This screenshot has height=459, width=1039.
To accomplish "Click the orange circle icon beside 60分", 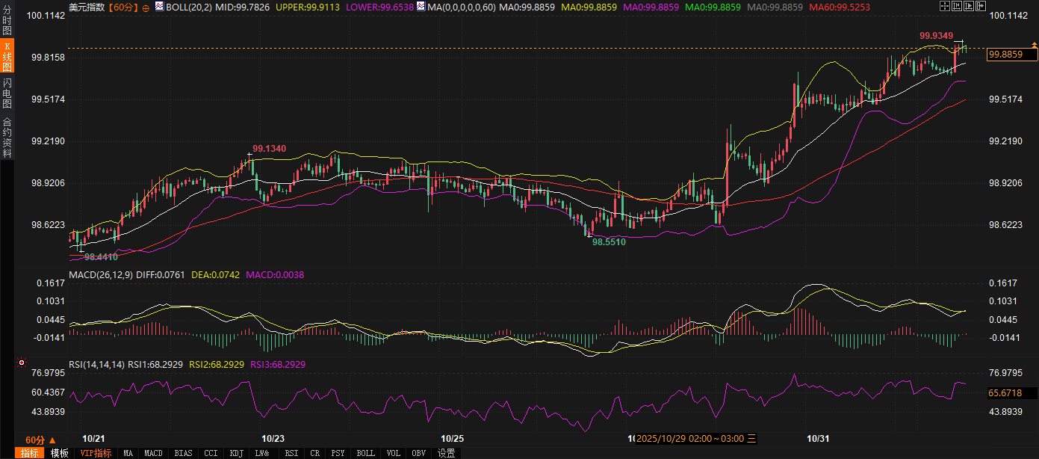I will [x=145, y=7].
